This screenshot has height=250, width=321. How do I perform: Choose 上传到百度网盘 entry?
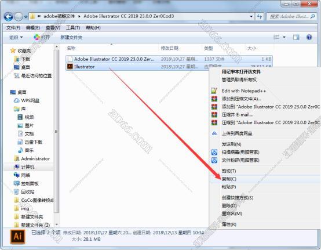coord(237,133)
